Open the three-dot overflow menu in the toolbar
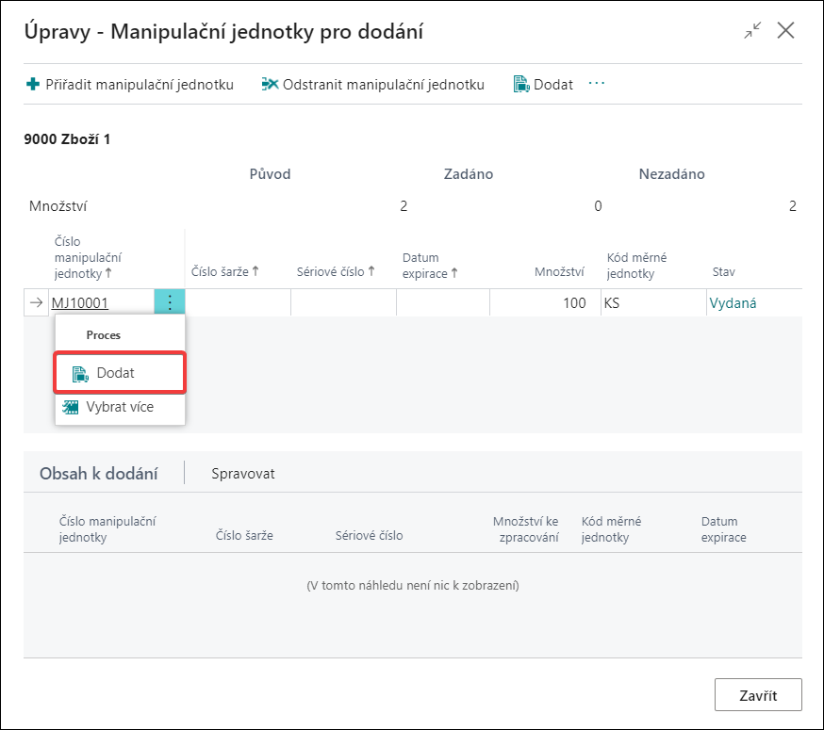This screenshot has width=824, height=730. (x=597, y=83)
